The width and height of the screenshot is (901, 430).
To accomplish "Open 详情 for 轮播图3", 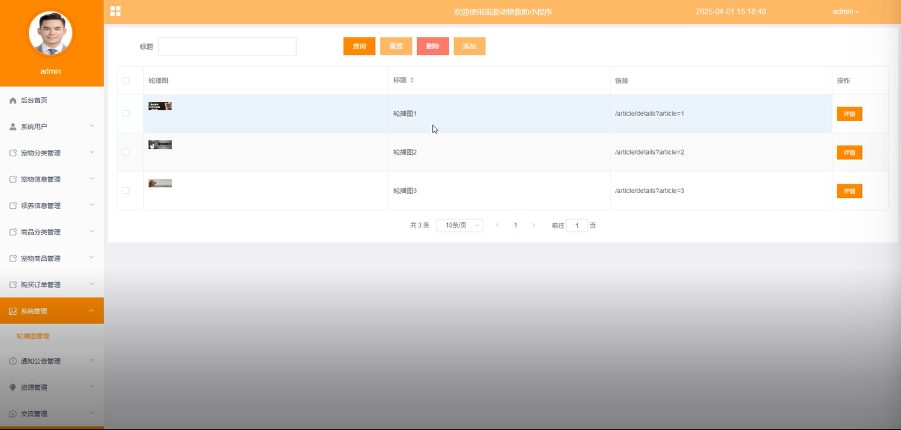I will pos(849,191).
